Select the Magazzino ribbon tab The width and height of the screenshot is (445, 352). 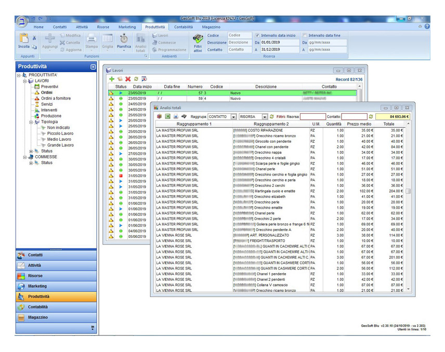[211, 27]
